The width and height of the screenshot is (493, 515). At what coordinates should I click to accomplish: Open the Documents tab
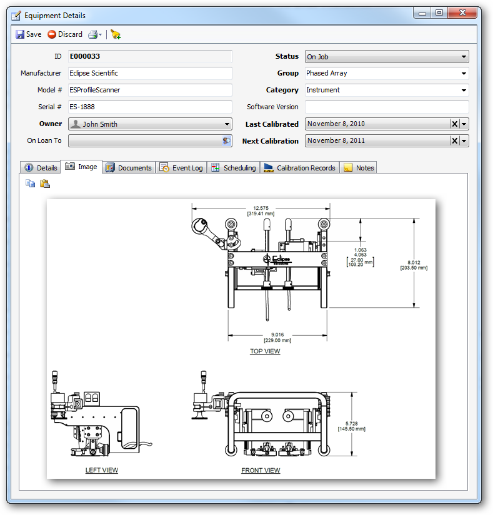coord(129,168)
